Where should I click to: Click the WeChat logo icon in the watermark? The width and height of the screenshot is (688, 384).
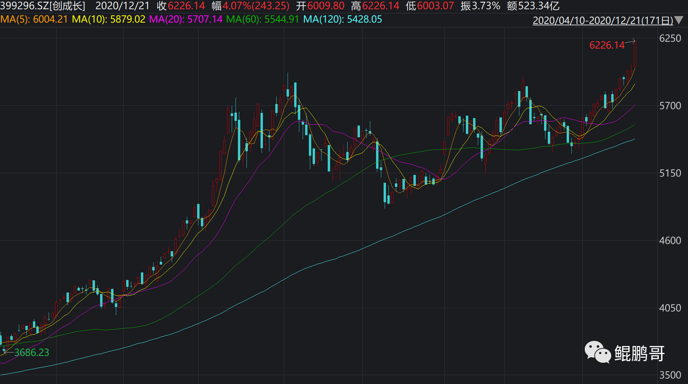pyautogui.click(x=598, y=352)
